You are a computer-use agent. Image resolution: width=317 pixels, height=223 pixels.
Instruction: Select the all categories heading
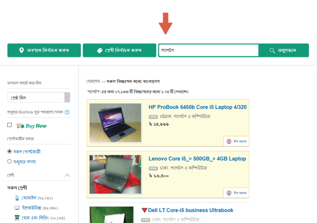pos(17,188)
